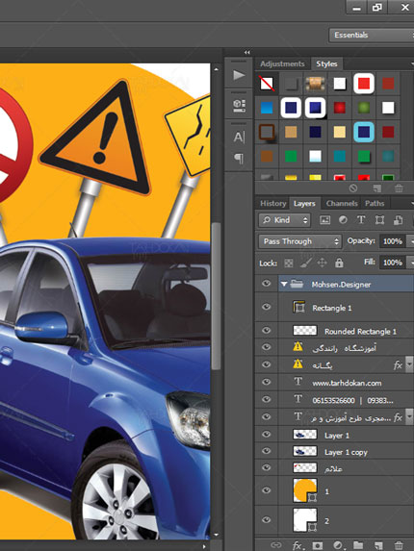Click Delete style trash icon

click(x=399, y=188)
